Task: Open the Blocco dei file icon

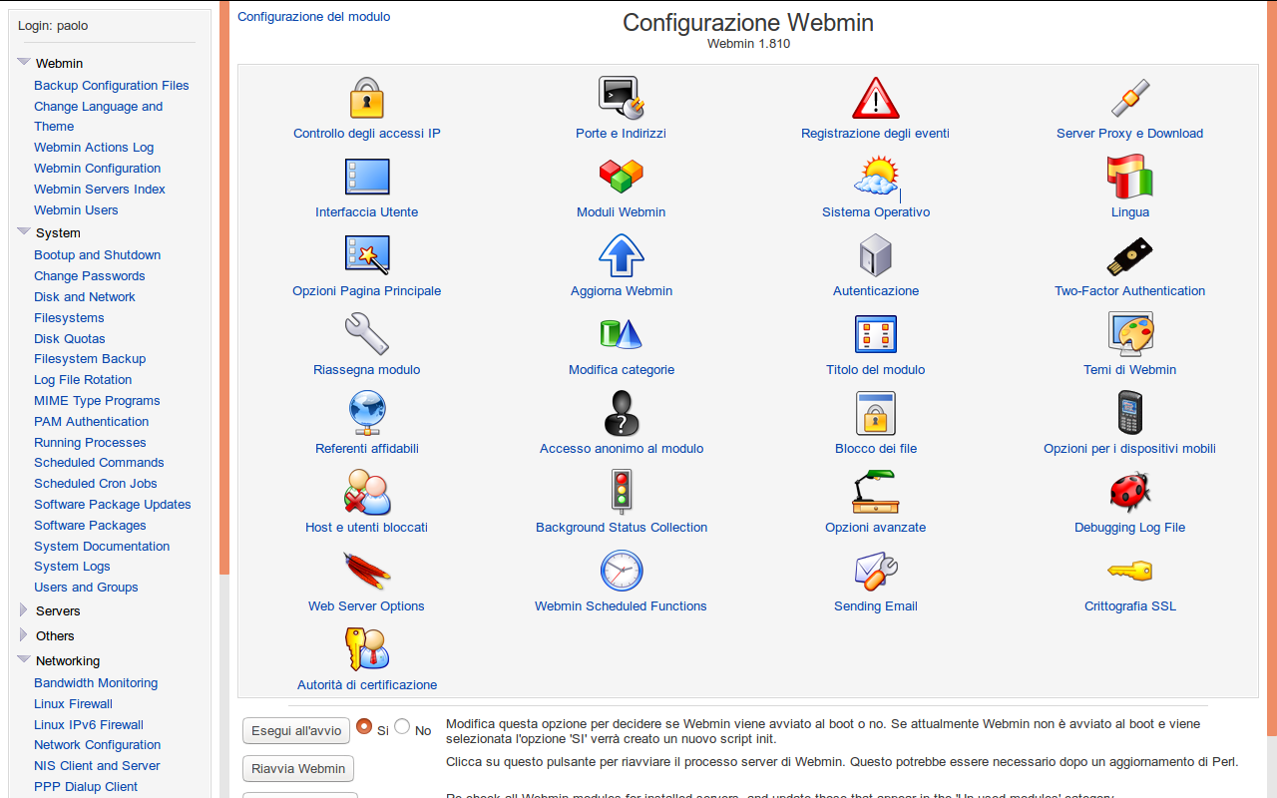Action: coord(876,413)
